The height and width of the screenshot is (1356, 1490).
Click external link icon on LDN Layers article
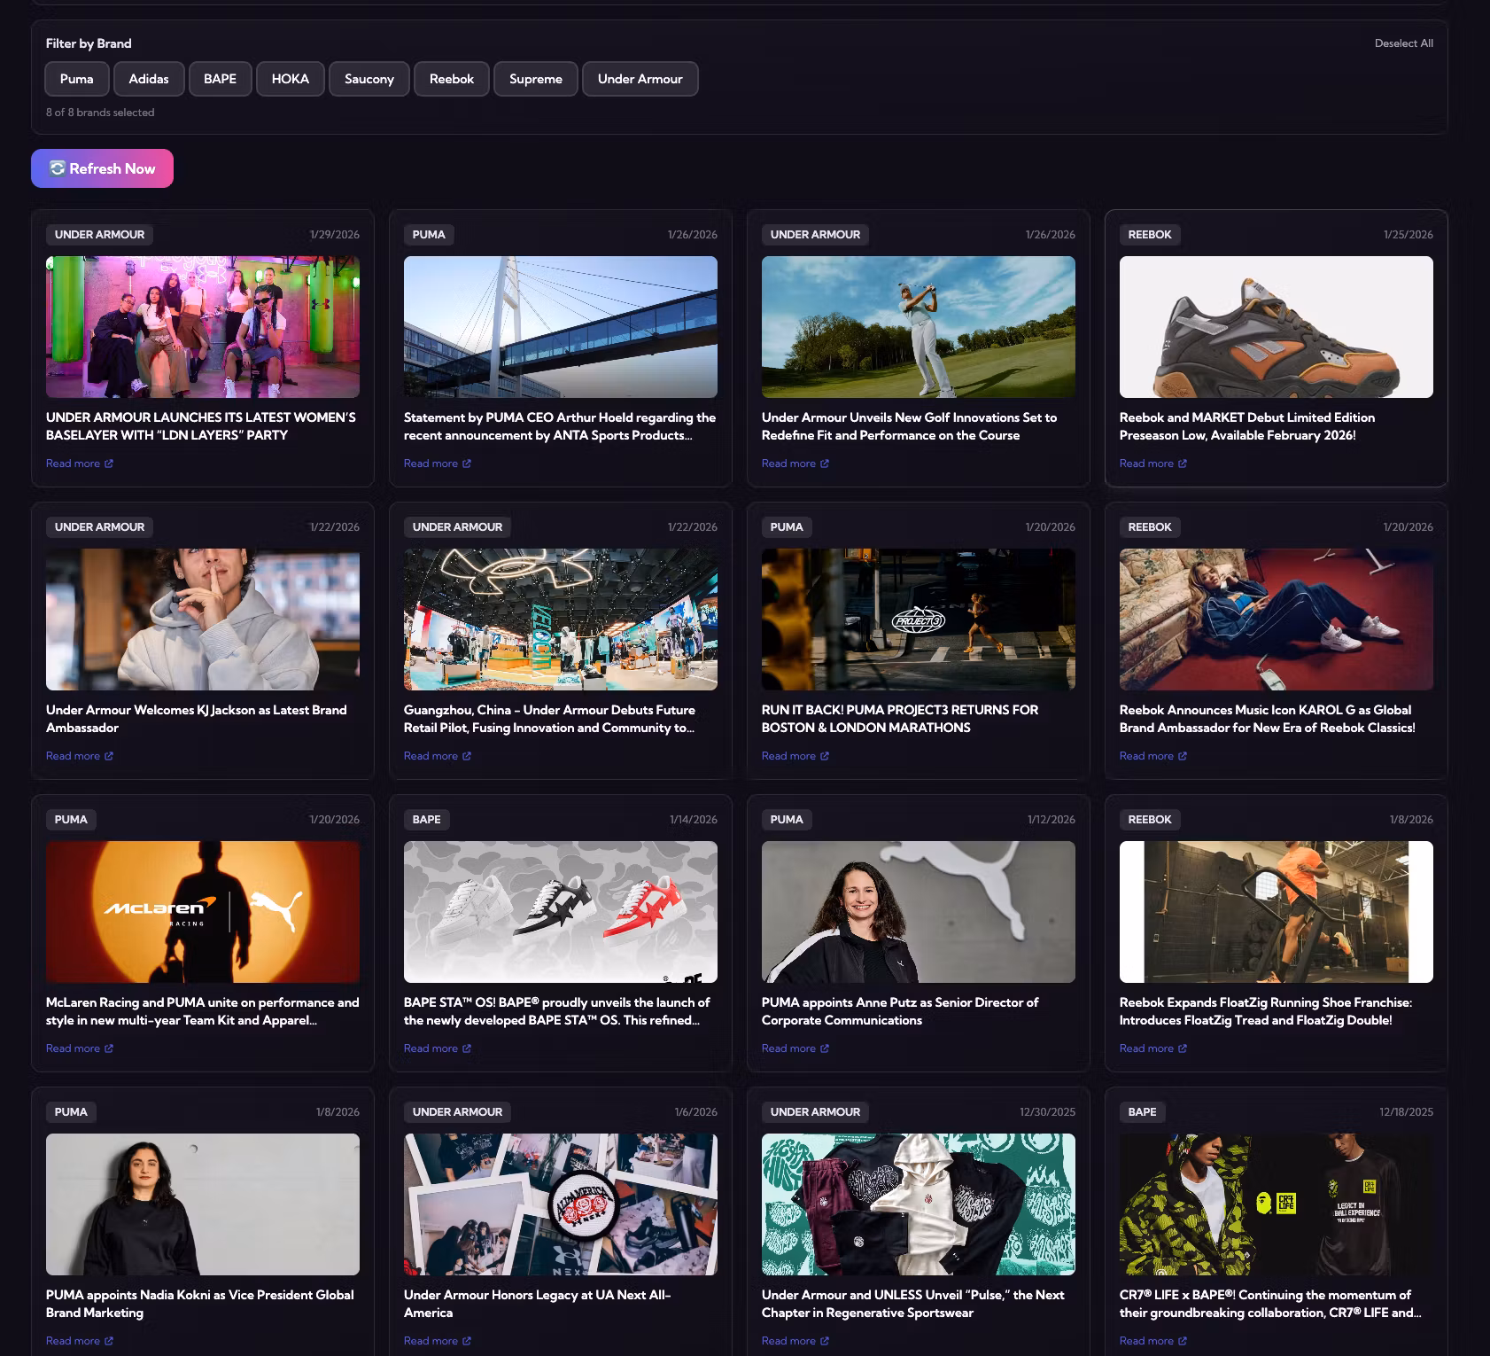(109, 464)
